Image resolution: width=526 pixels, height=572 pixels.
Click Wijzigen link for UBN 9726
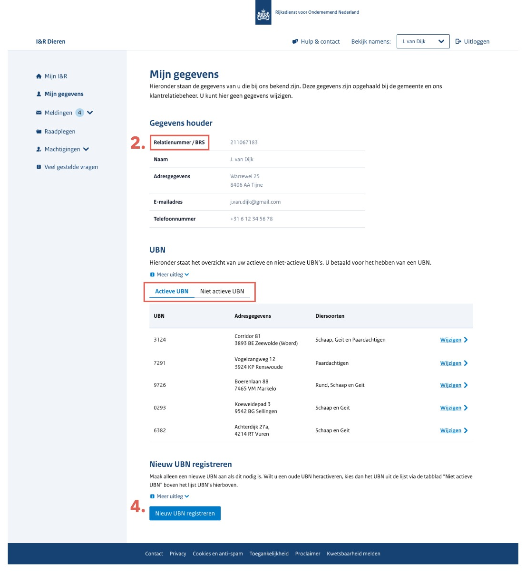click(x=451, y=385)
